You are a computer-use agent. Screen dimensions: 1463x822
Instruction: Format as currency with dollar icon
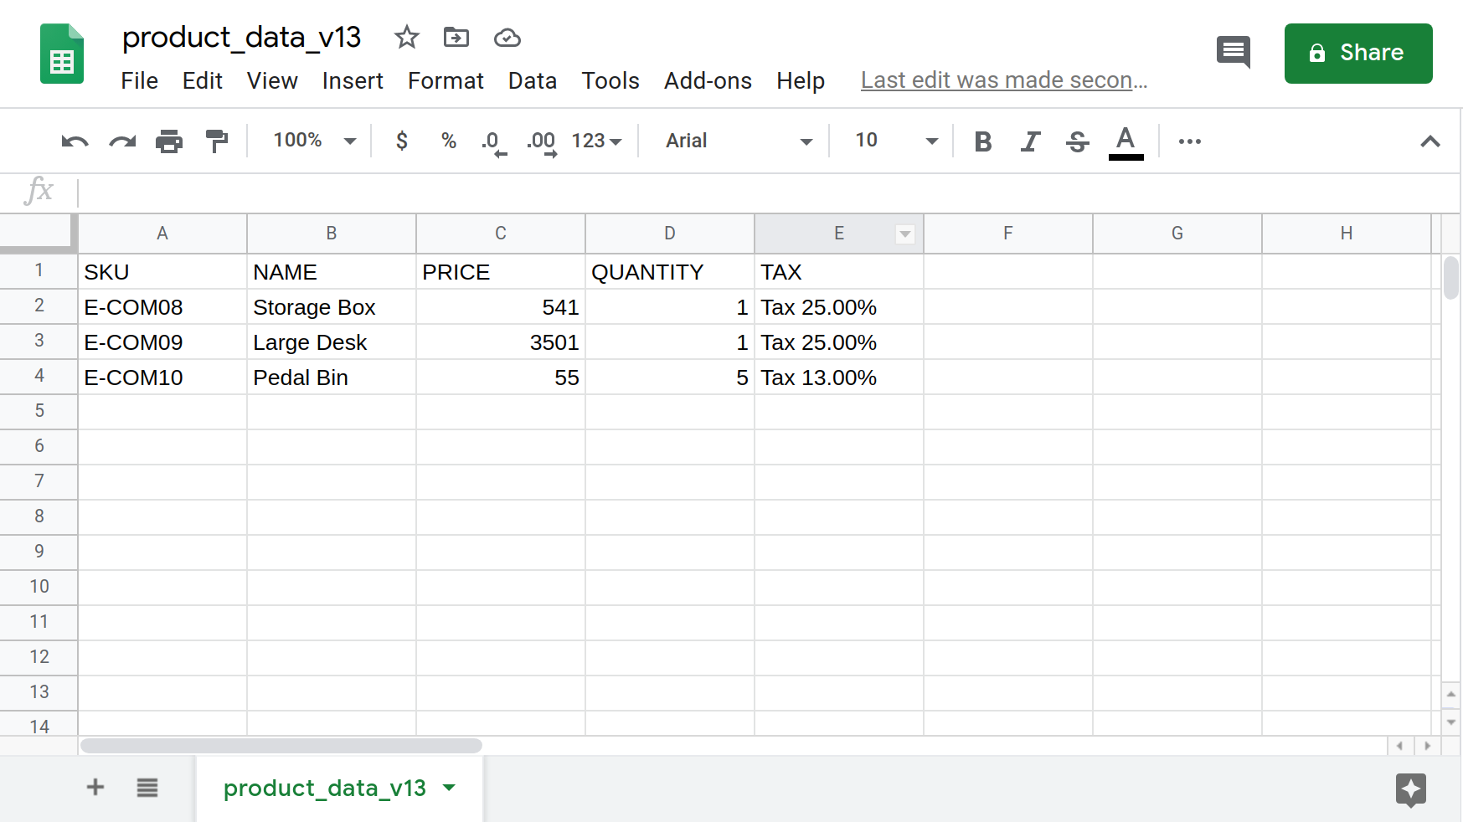pyautogui.click(x=402, y=141)
